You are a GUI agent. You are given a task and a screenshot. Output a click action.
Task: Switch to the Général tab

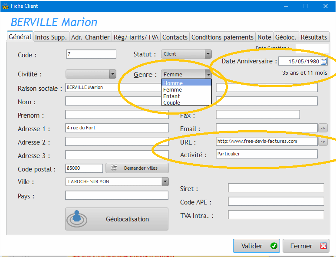(x=20, y=36)
